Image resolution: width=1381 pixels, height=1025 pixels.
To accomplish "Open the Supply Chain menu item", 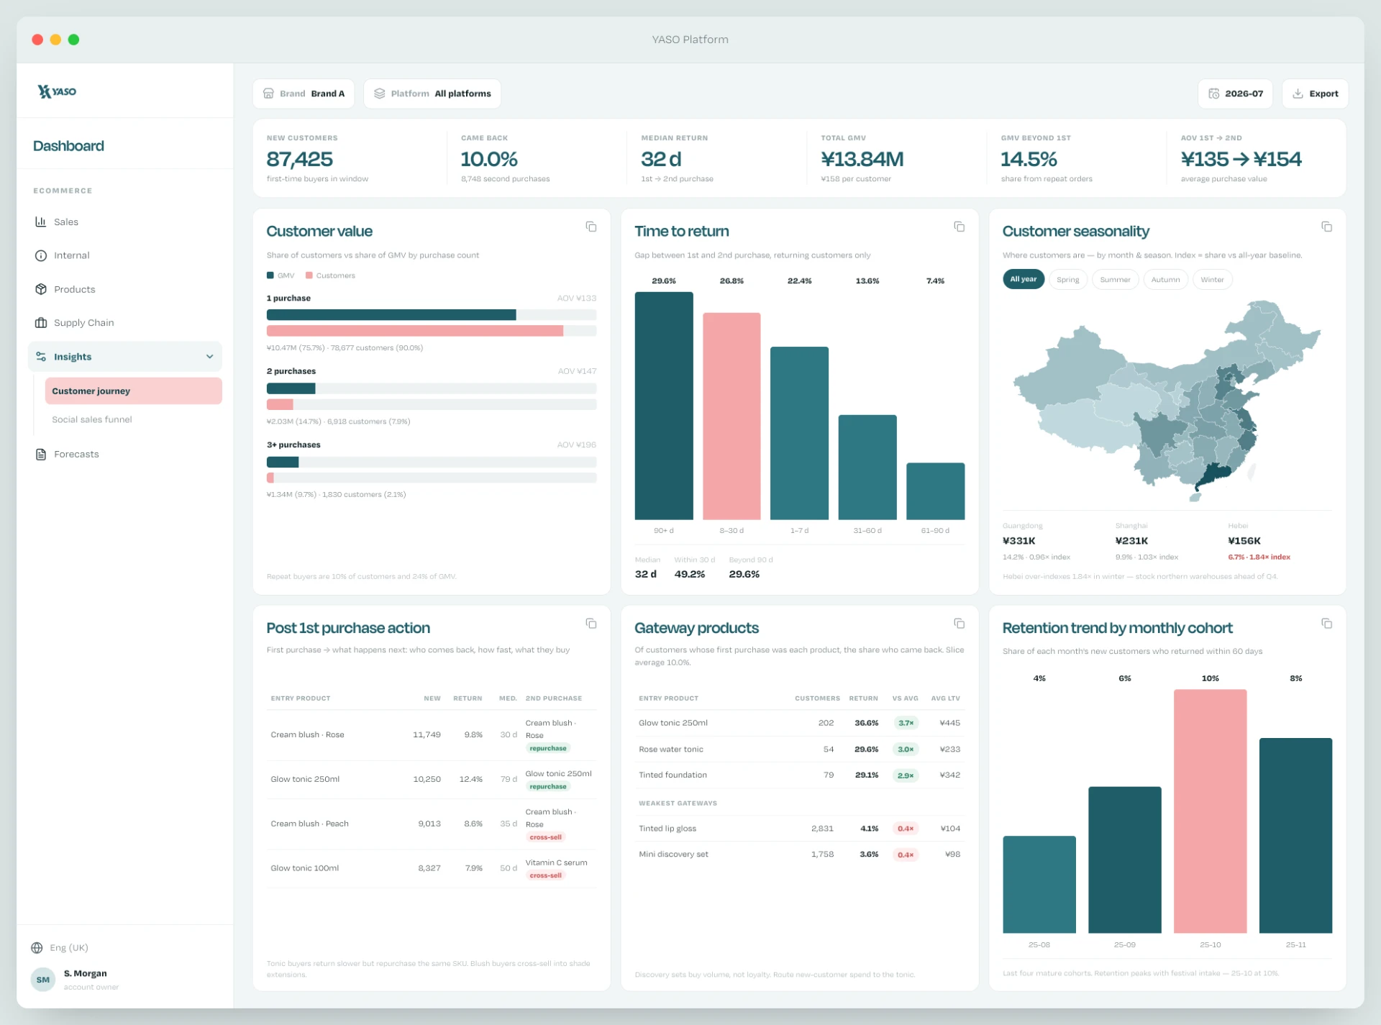I will (x=125, y=323).
